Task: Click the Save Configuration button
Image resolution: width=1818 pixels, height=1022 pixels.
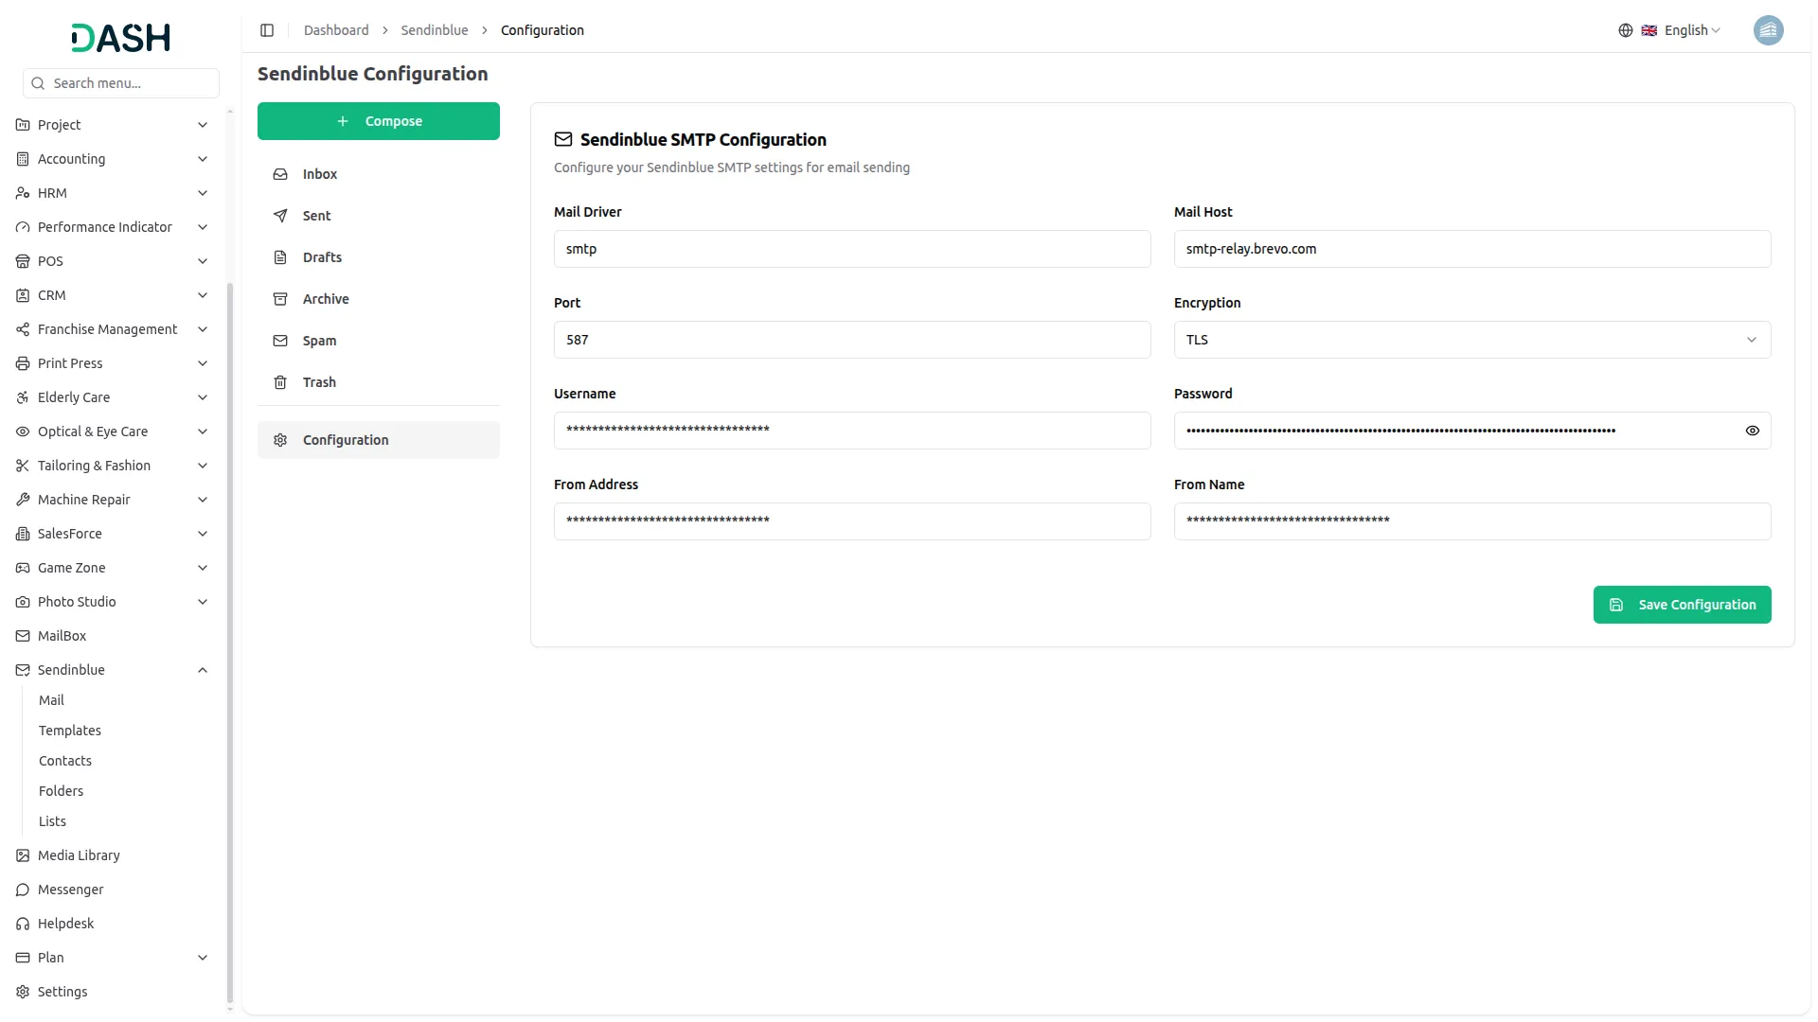Action: pyautogui.click(x=1682, y=604)
